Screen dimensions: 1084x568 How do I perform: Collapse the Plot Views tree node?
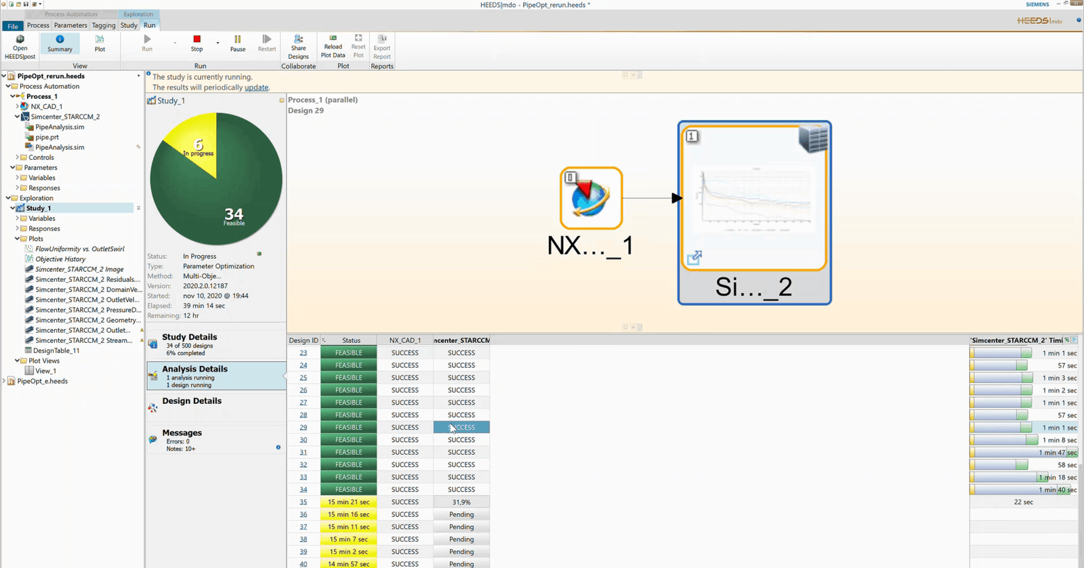point(17,361)
